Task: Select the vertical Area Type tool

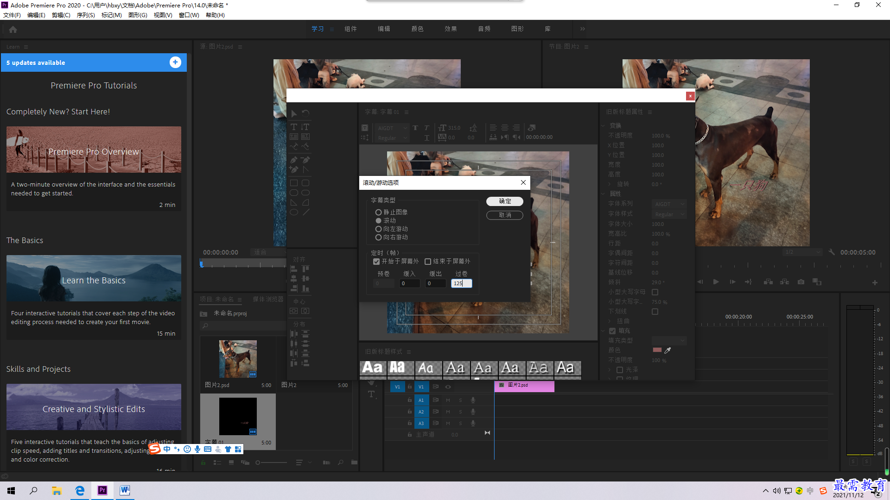Action: pos(305,137)
